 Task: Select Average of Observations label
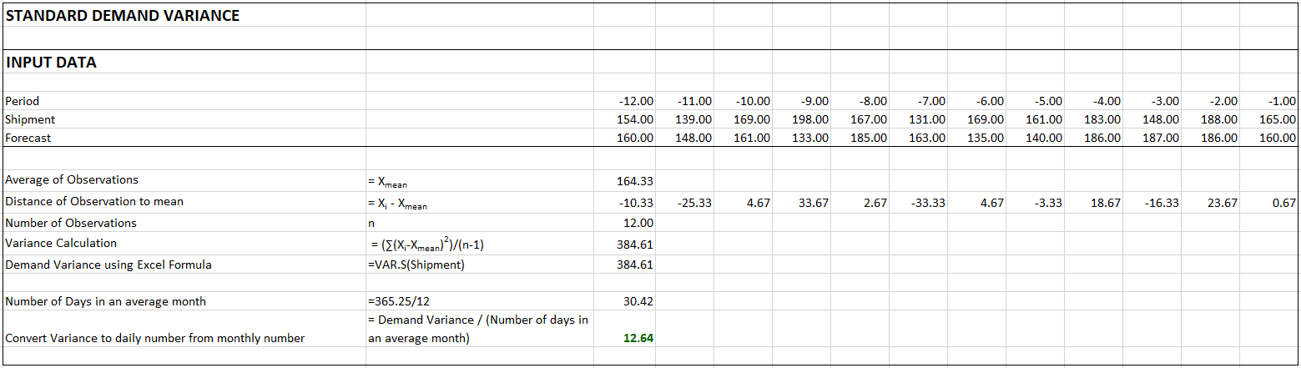click(x=72, y=179)
